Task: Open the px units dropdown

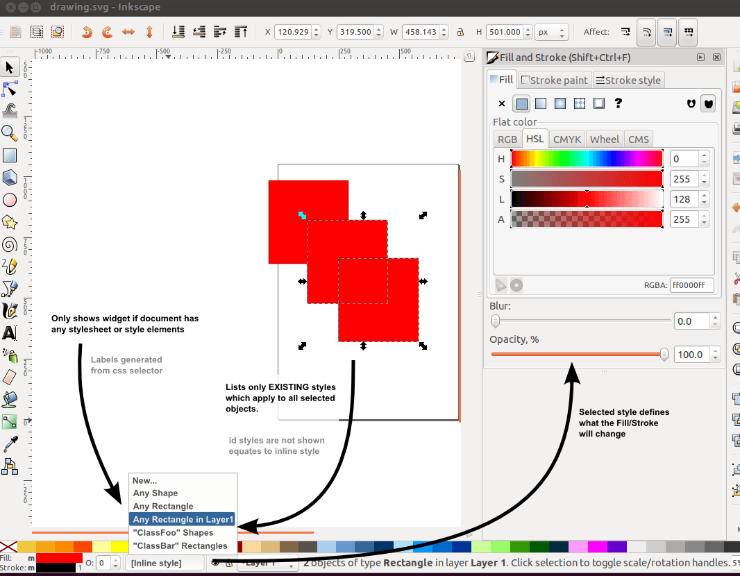Action: tap(552, 32)
